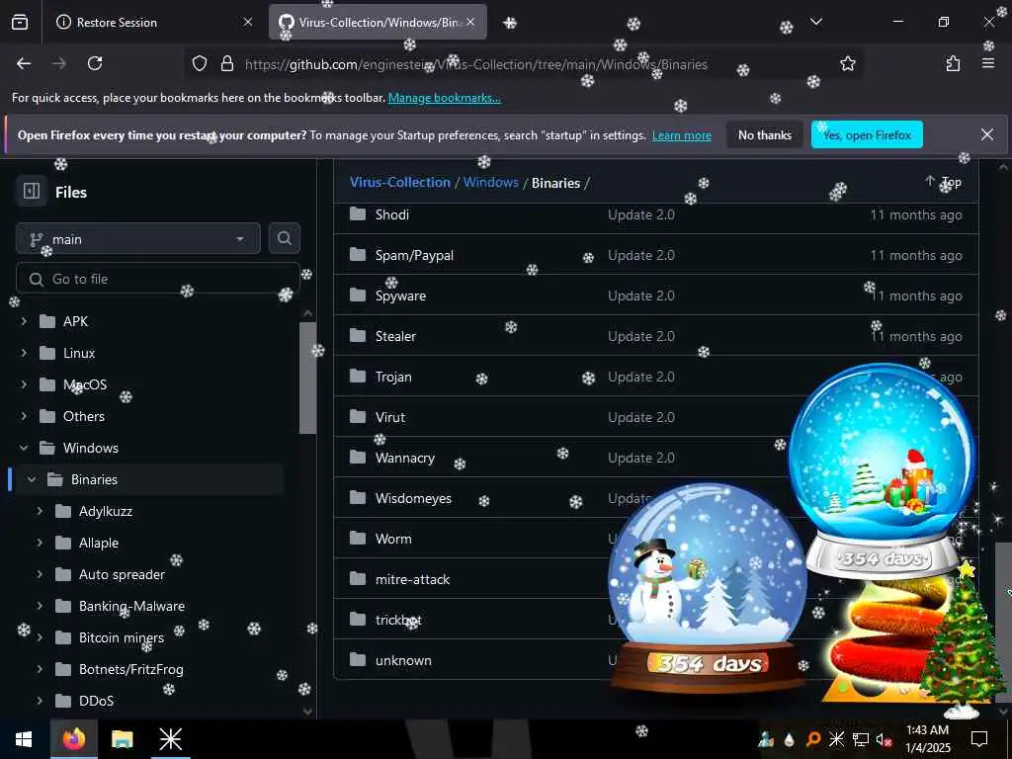
Task: Collapse the Files side panel icon
Action: point(32,191)
